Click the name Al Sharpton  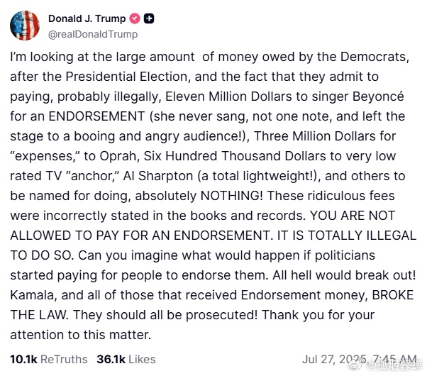click(158, 176)
